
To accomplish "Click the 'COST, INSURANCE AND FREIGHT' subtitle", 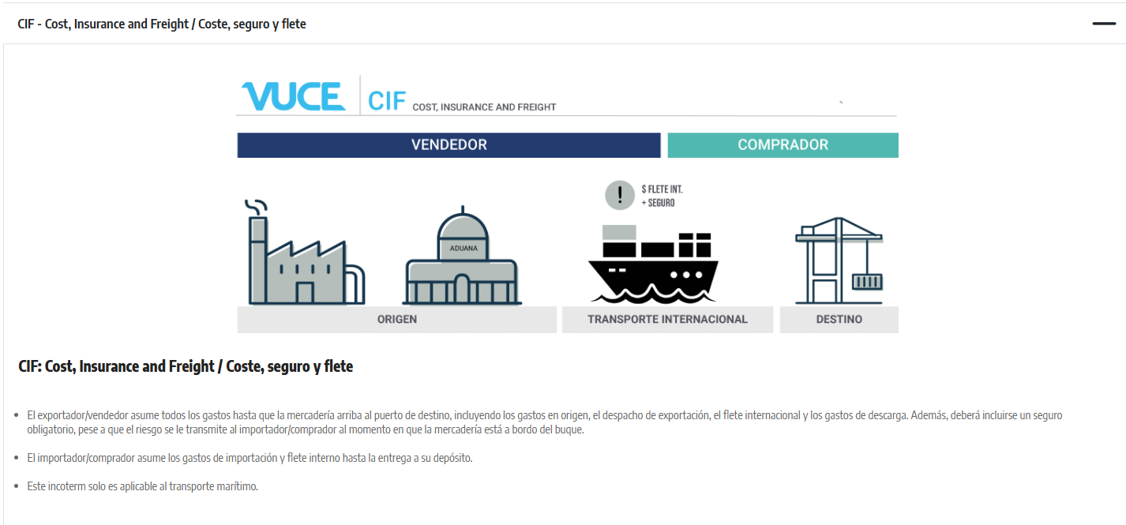I will tap(484, 107).
